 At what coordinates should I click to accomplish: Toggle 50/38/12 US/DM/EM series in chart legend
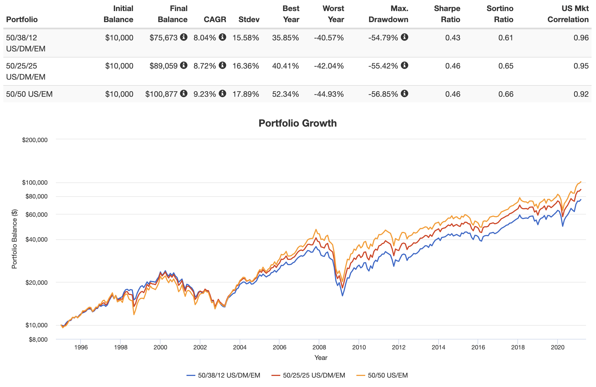(224, 375)
